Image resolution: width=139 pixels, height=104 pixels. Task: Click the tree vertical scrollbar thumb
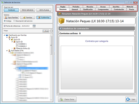(51, 45)
